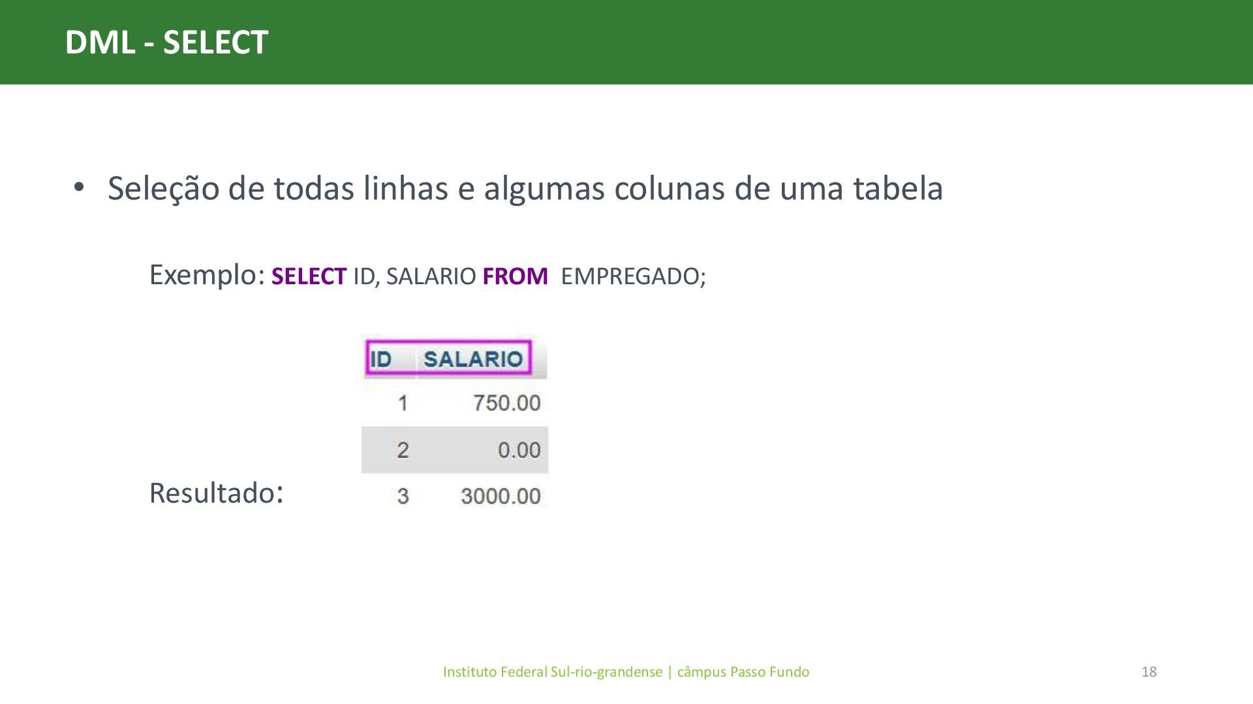Click the row with ID 1
Viewport: 1253px width, 704px height.
coord(455,403)
